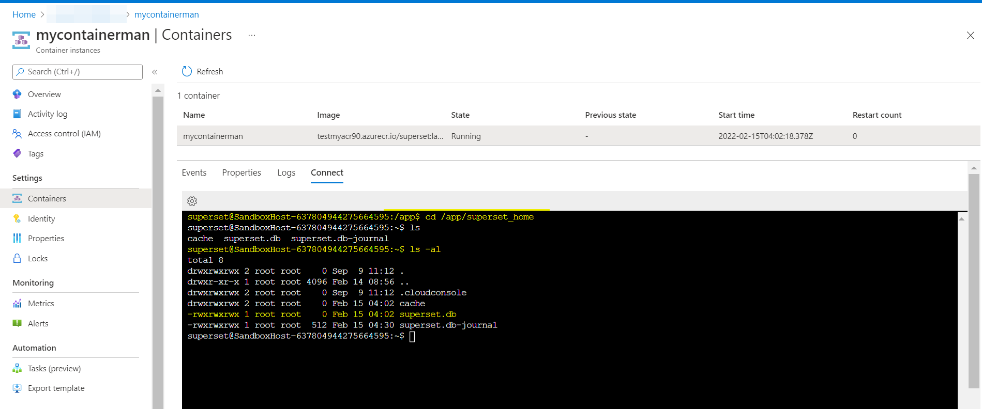Click the Tags icon in sidebar

click(17, 153)
